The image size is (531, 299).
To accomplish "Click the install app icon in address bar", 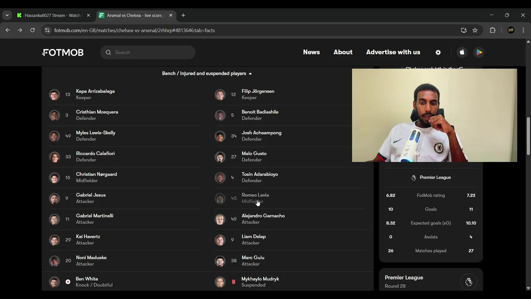I will click(x=464, y=30).
